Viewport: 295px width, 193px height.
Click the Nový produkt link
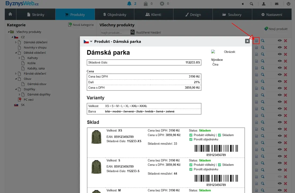pos(278,29)
